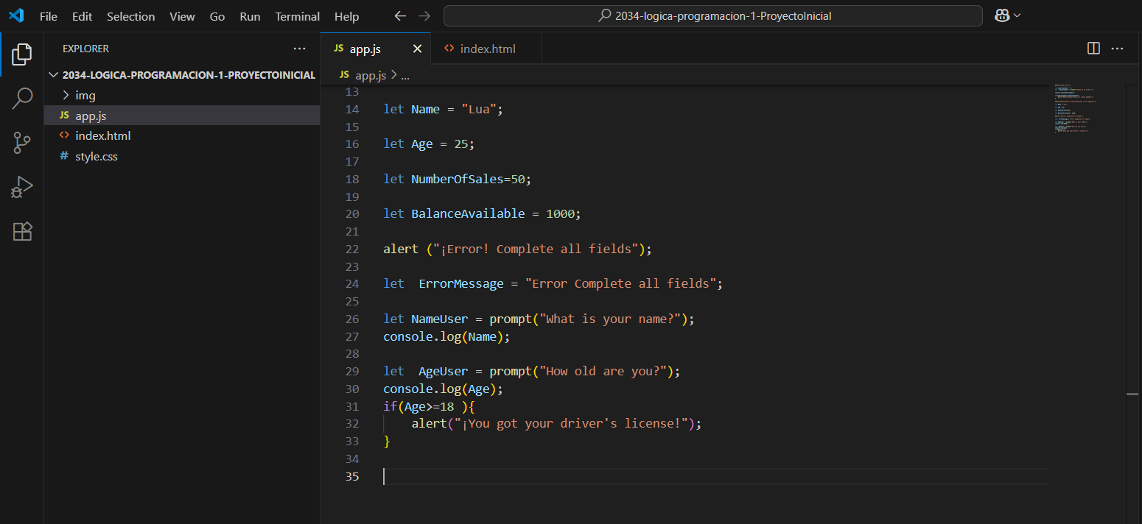Click the "Lua" string on line 14

(x=479, y=109)
